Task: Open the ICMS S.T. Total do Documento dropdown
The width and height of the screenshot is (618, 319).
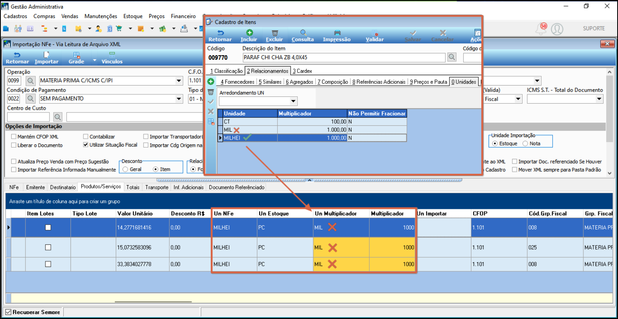Action: [599, 99]
